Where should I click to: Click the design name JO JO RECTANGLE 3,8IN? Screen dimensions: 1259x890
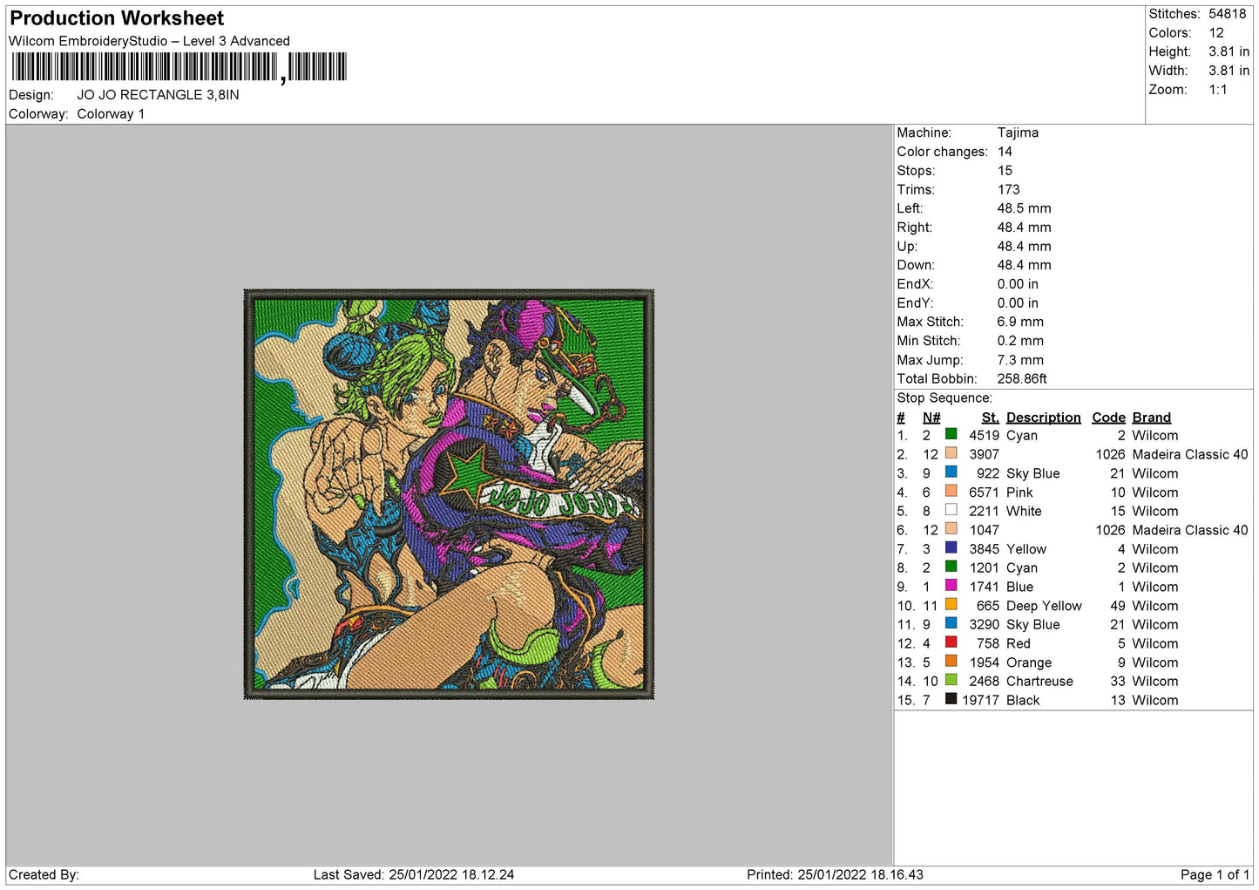coord(158,95)
